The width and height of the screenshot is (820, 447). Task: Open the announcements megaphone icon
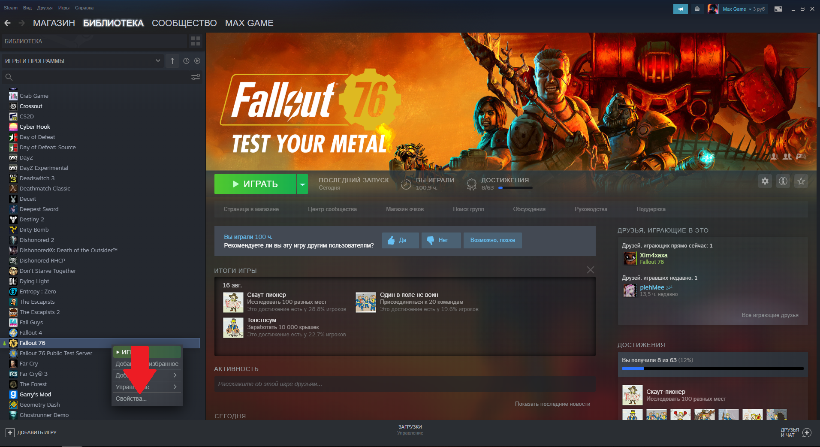(x=681, y=9)
